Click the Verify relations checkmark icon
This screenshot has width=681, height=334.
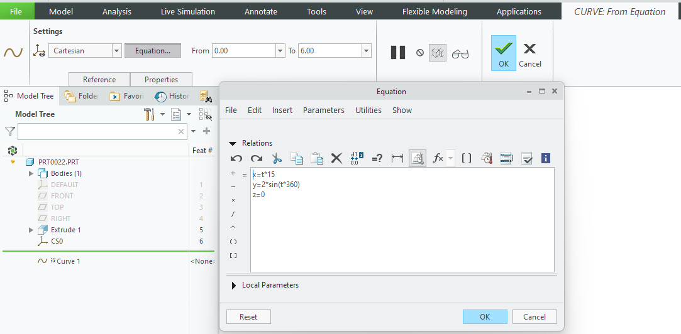[x=527, y=159]
